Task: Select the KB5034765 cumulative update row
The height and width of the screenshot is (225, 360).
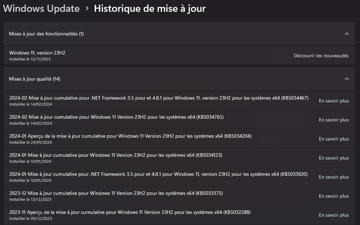Action: click(x=179, y=120)
